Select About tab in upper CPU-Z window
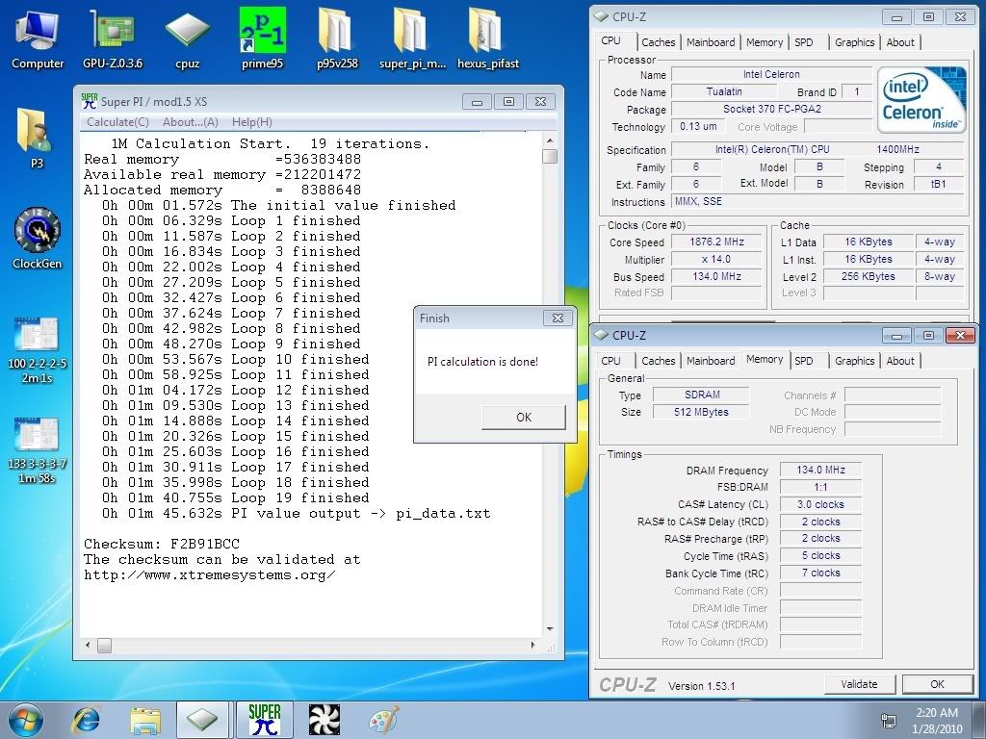Image resolution: width=986 pixels, height=739 pixels. [900, 42]
